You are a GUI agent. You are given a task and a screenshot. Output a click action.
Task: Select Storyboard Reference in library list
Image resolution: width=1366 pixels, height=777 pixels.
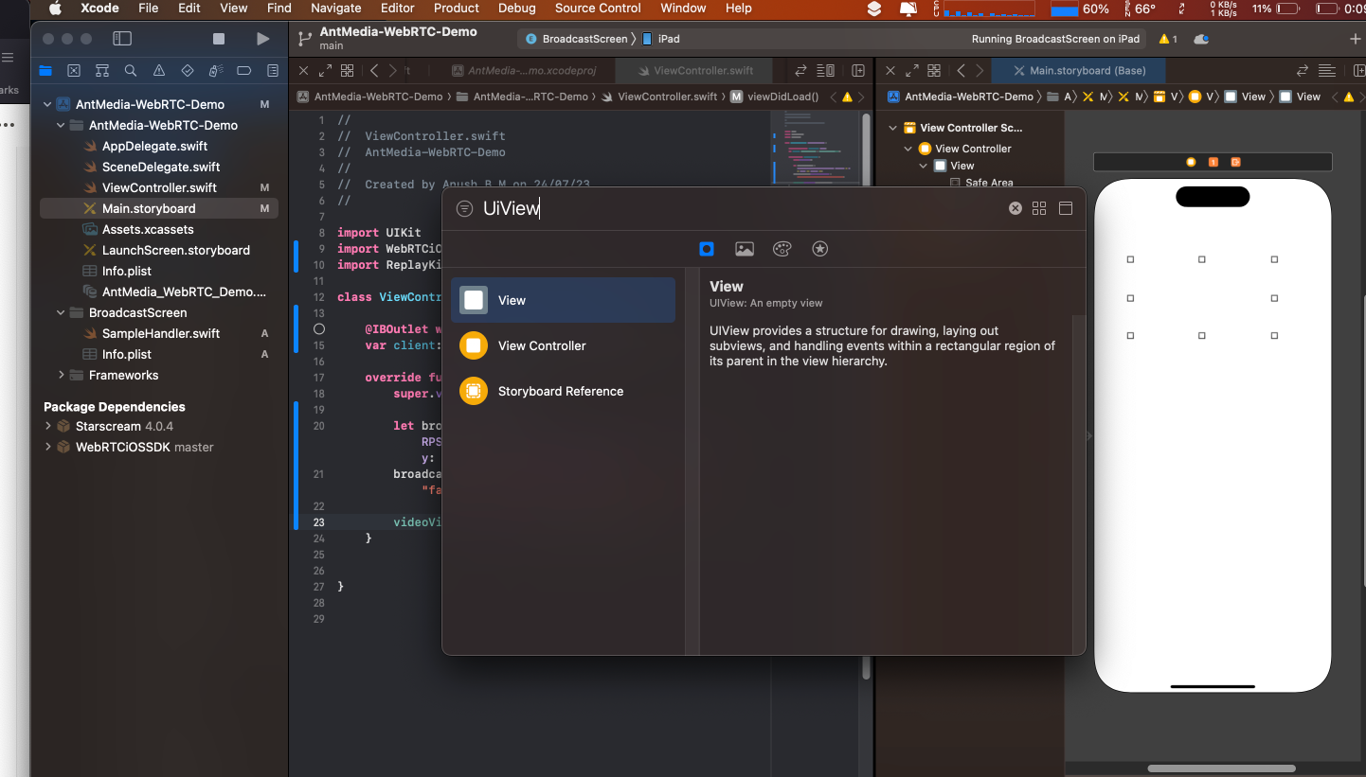(x=563, y=391)
